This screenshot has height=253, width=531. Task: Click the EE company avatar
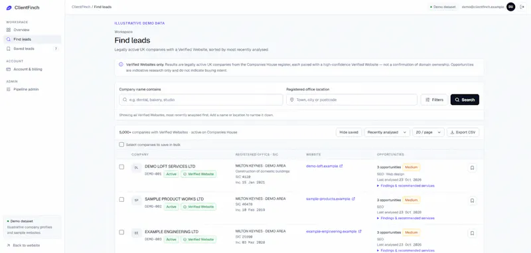point(137,233)
